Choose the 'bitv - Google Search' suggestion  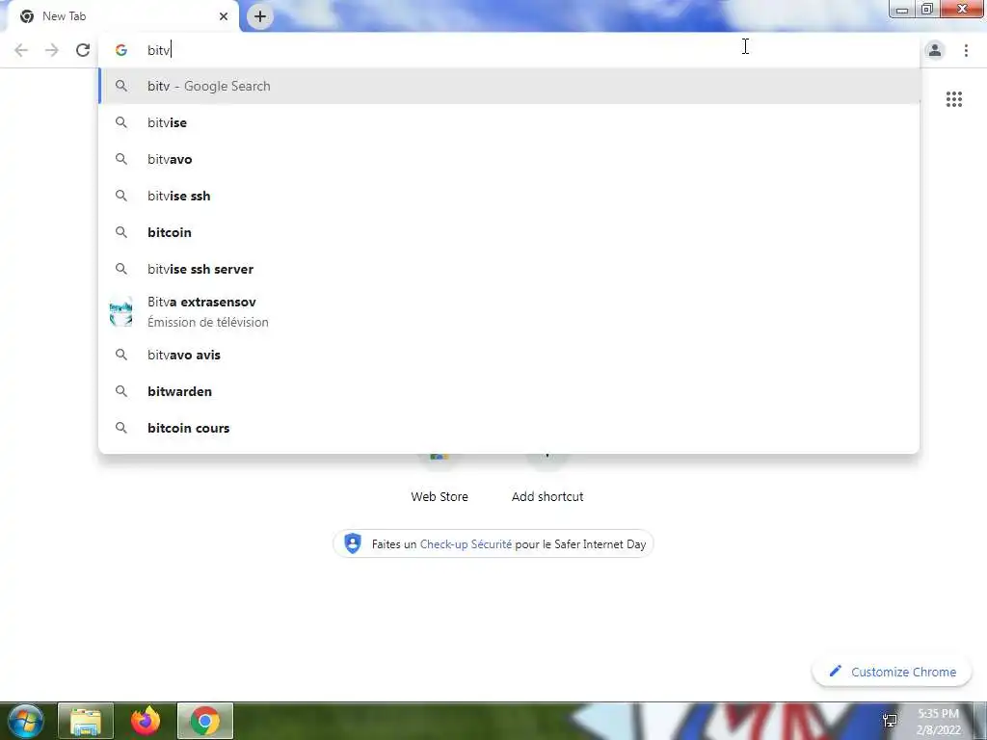pyautogui.click(x=509, y=86)
